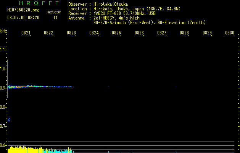
Task: Click time marker 0825
Action: coord(116,33)
